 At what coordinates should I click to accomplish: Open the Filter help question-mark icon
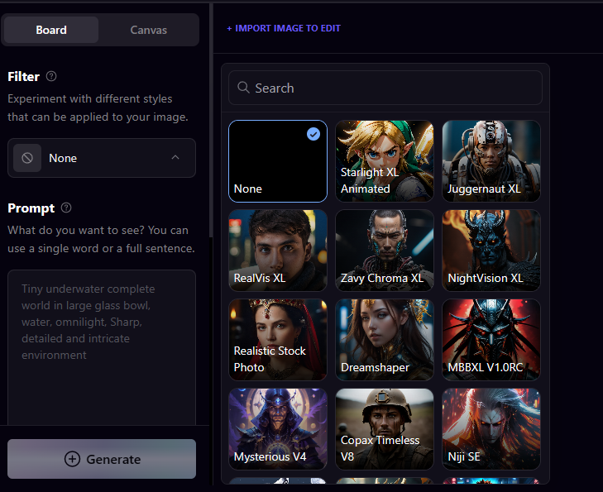pyautogui.click(x=51, y=76)
